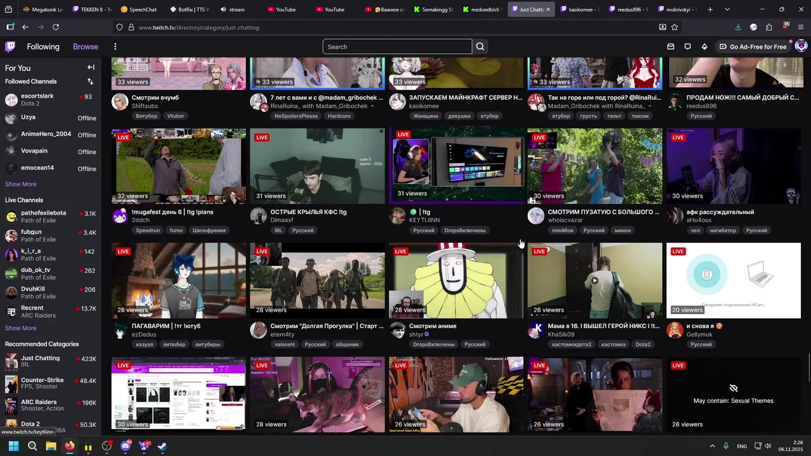The width and height of the screenshot is (811, 456).
Task: Click the shield tracker-blocker icon in address bar
Action: [119, 27]
